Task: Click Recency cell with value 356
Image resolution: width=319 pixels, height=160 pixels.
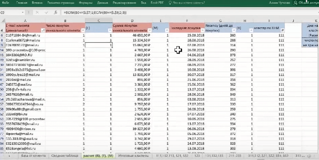Action: tap(221, 80)
